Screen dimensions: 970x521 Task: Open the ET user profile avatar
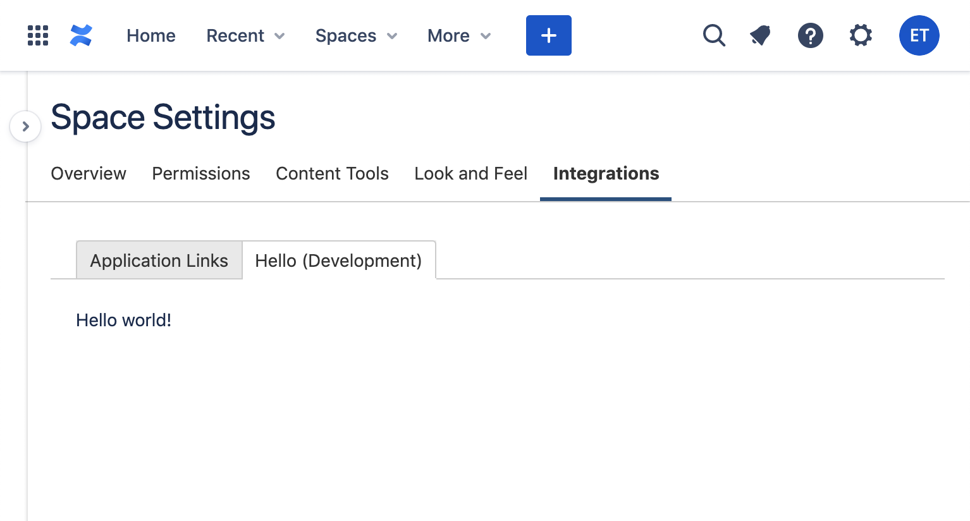[x=919, y=35]
